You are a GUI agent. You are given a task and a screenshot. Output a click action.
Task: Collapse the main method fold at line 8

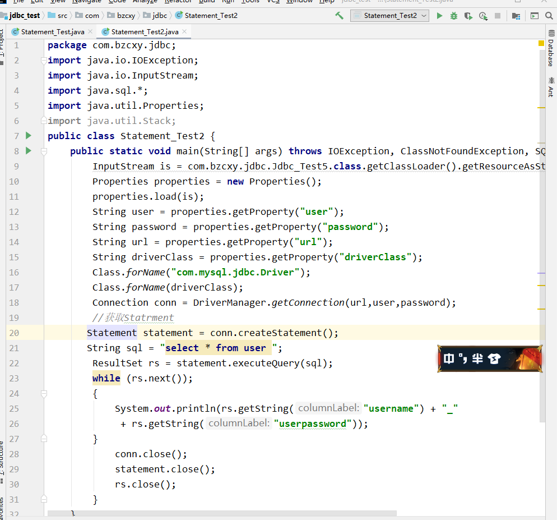pyautogui.click(x=44, y=151)
